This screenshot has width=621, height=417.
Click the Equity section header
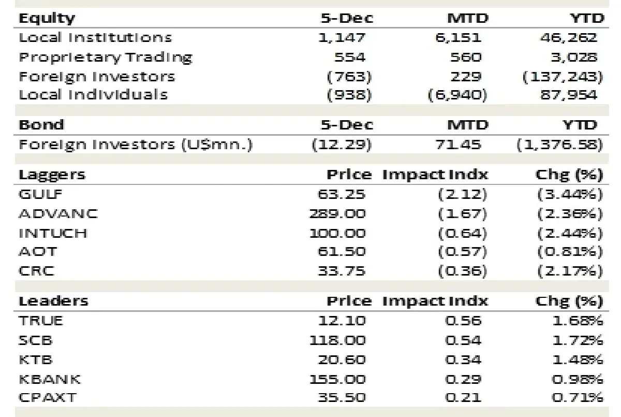point(47,19)
